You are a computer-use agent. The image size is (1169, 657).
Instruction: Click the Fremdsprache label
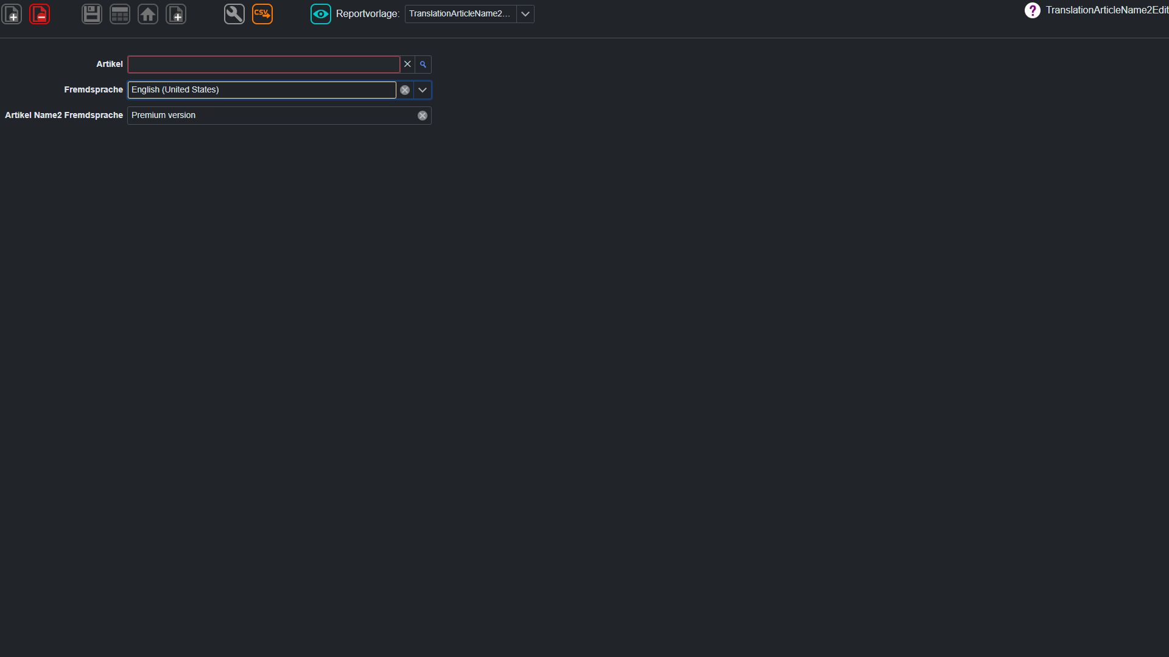point(93,90)
